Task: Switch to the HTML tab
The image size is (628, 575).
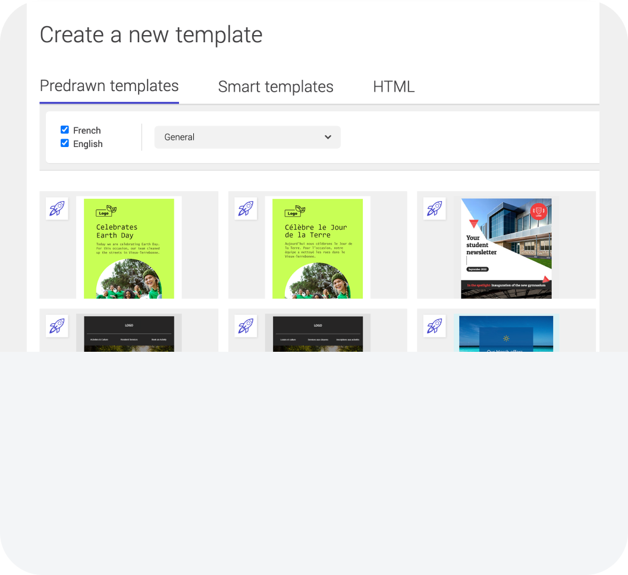Action: click(x=394, y=87)
